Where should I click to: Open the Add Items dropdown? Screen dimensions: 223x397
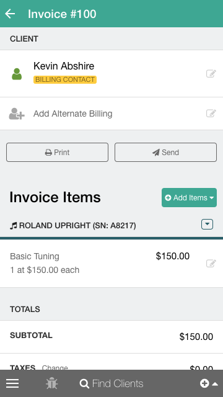pyautogui.click(x=189, y=197)
